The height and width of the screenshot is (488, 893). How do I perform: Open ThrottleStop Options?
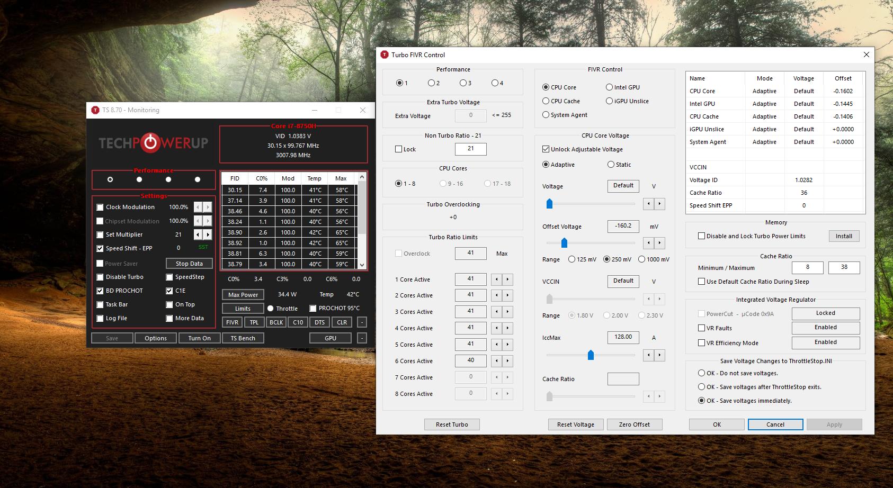(156, 338)
